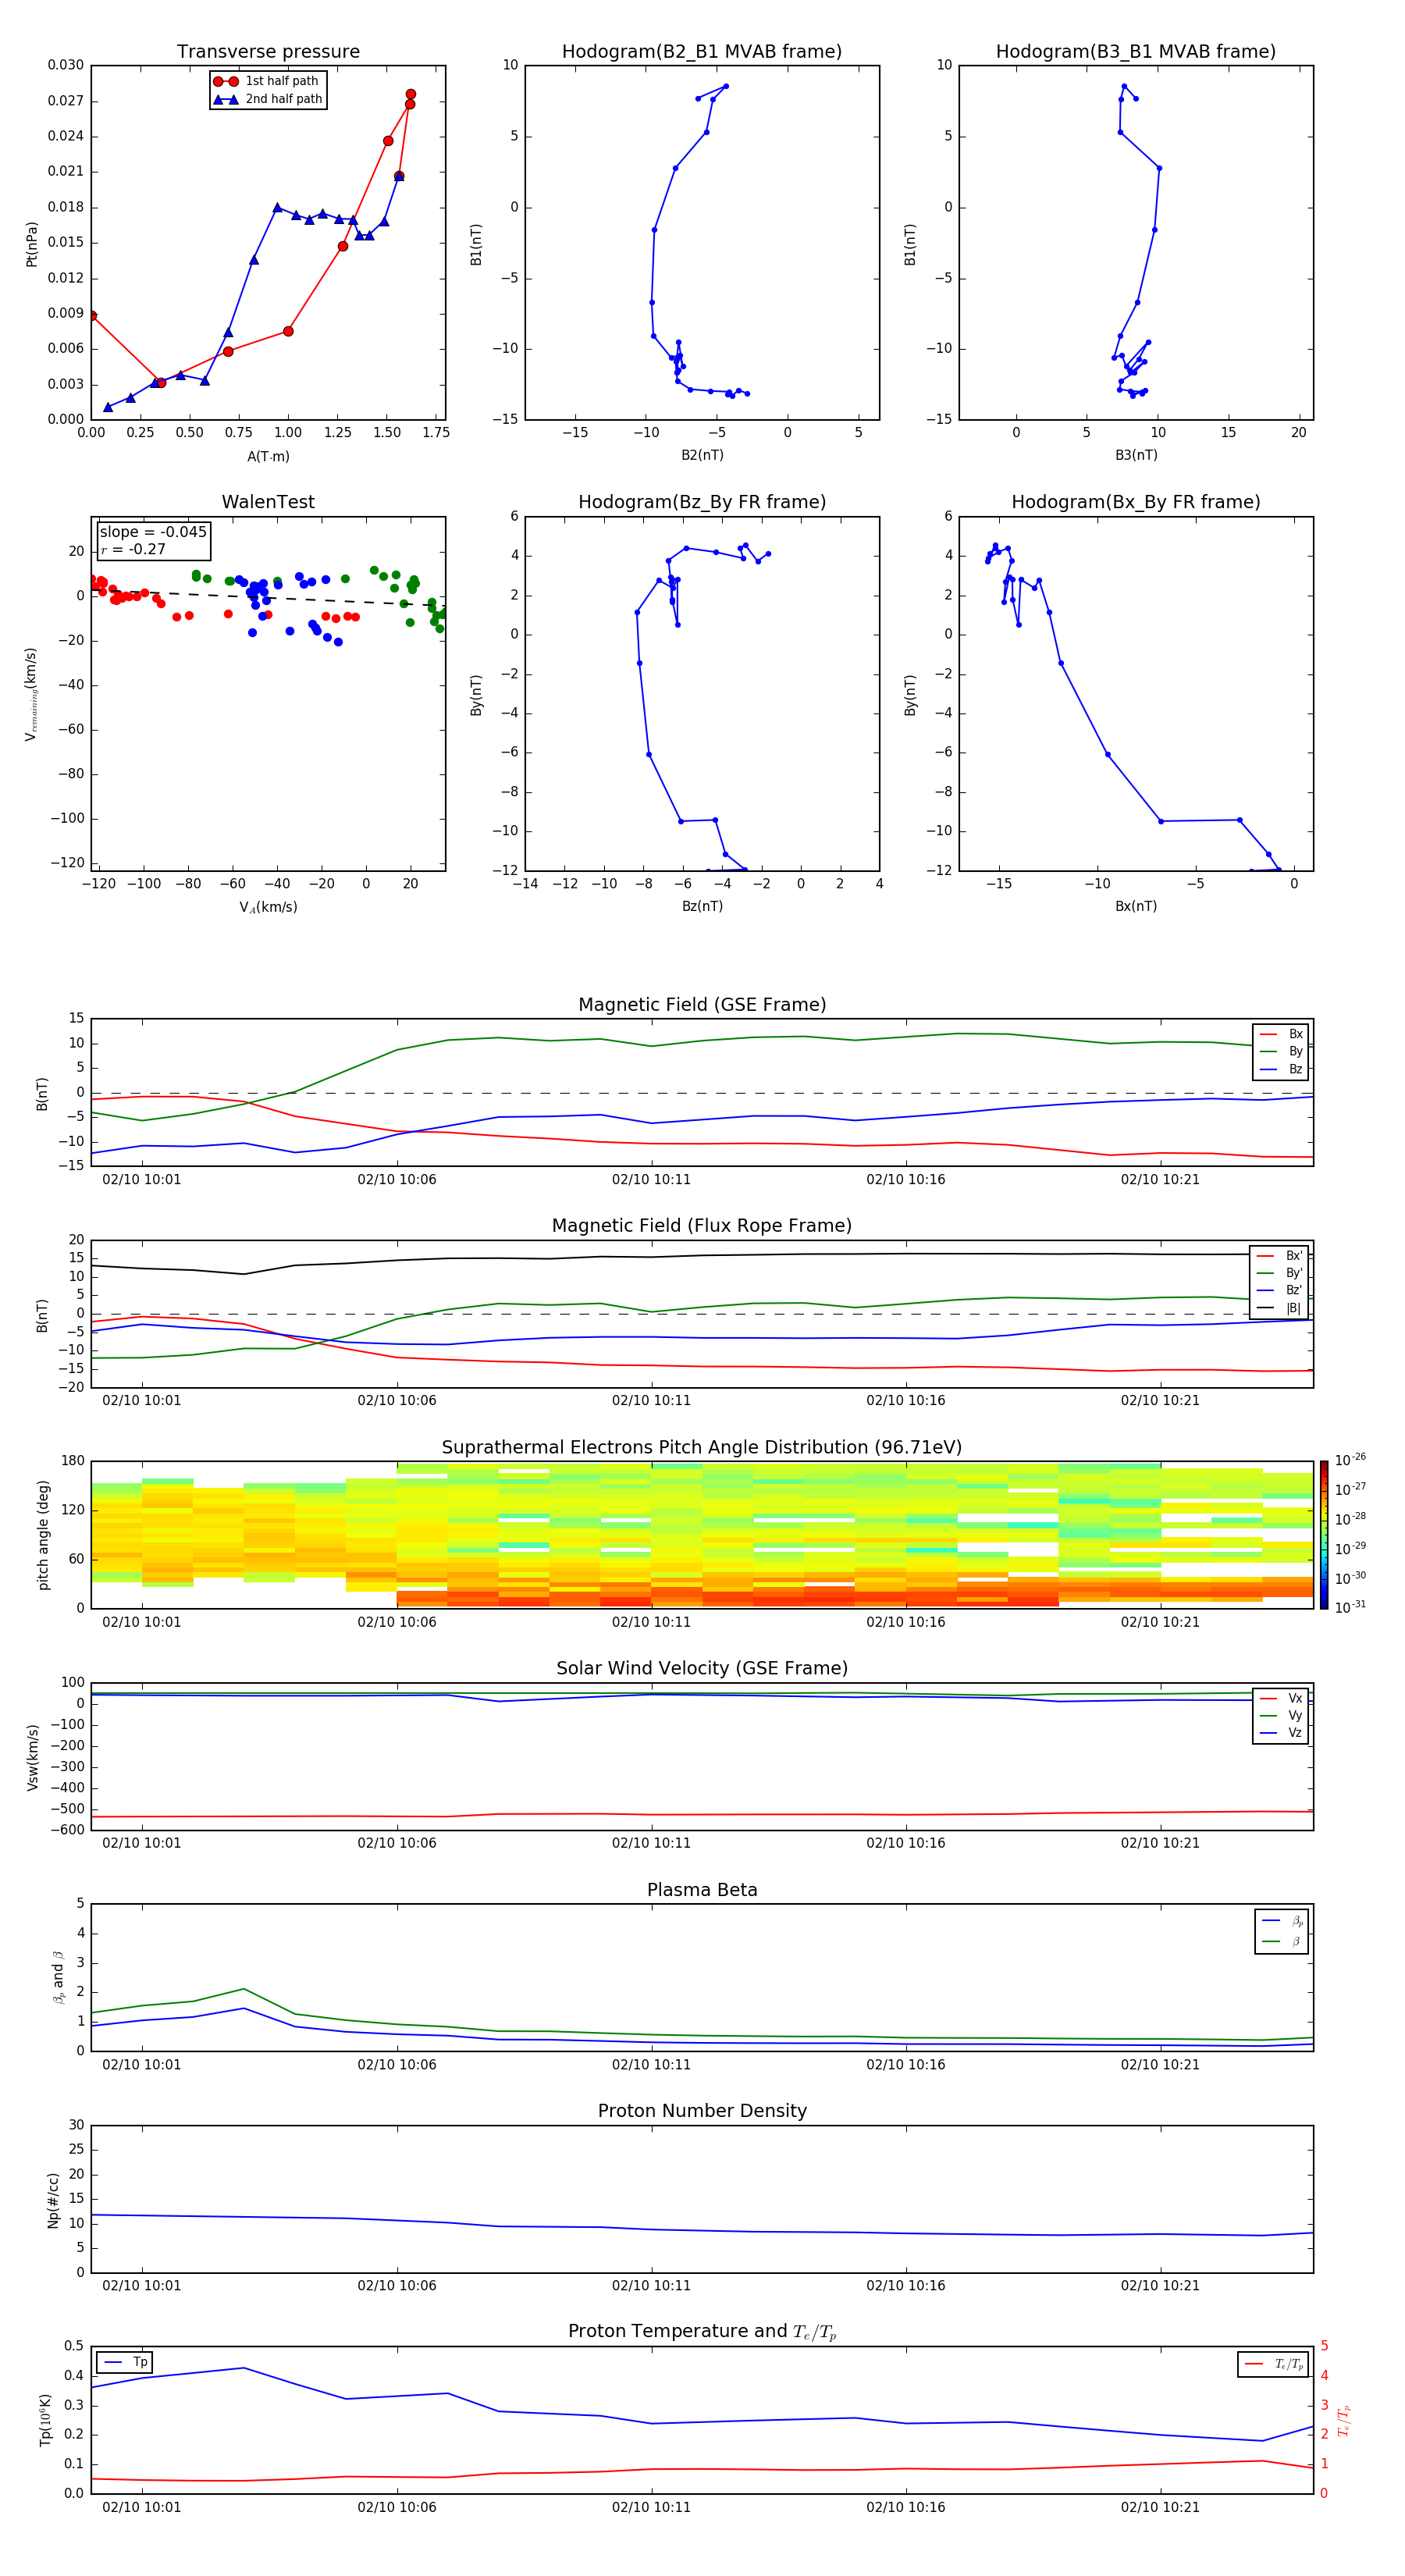Select the 'Bx' legend entry in GSE panel
Viewport: 1405px width, 2576px height.
click(1281, 1034)
